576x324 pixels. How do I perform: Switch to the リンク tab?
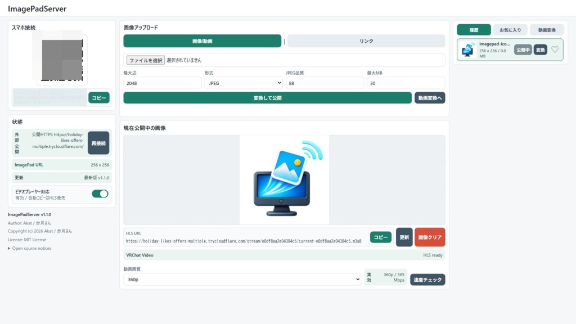pos(366,40)
